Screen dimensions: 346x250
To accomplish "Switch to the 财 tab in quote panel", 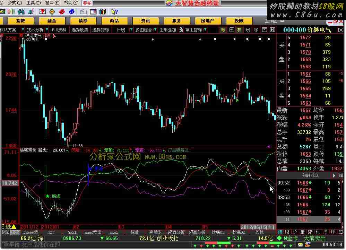I will (287, 232).
